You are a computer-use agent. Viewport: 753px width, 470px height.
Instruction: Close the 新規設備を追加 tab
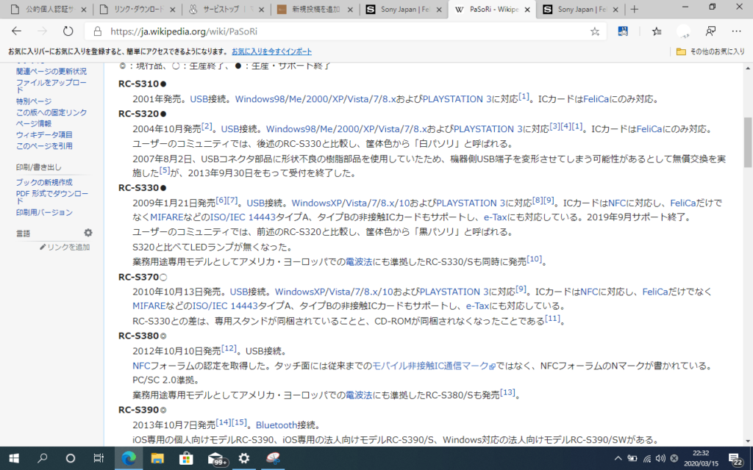point(350,10)
